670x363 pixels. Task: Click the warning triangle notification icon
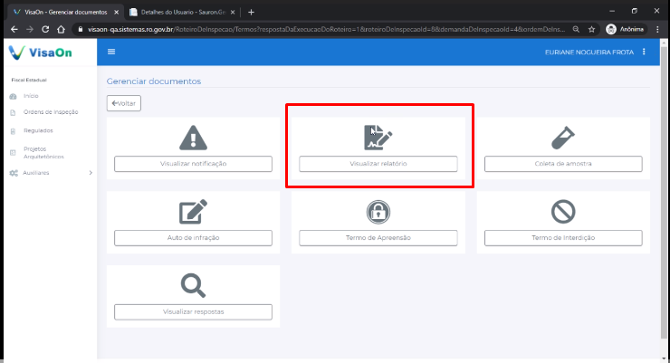(x=193, y=138)
